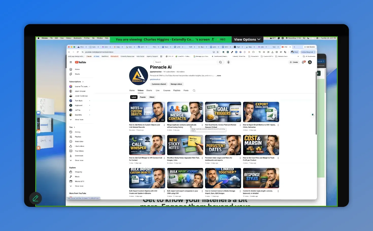Switch to the Playlists tab
373x231 pixels.
pyautogui.click(x=177, y=90)
